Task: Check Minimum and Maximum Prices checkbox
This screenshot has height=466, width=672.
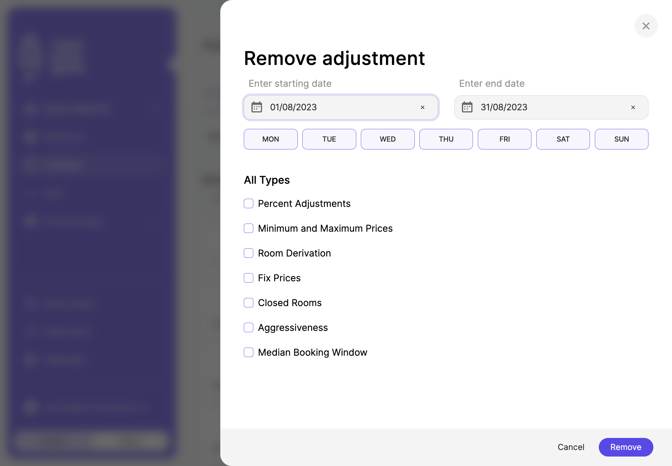Action: coord(249,228)
